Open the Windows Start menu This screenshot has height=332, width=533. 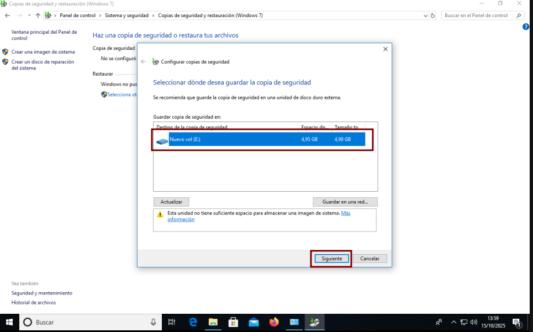pyautogui.click(x=9, y=322)
